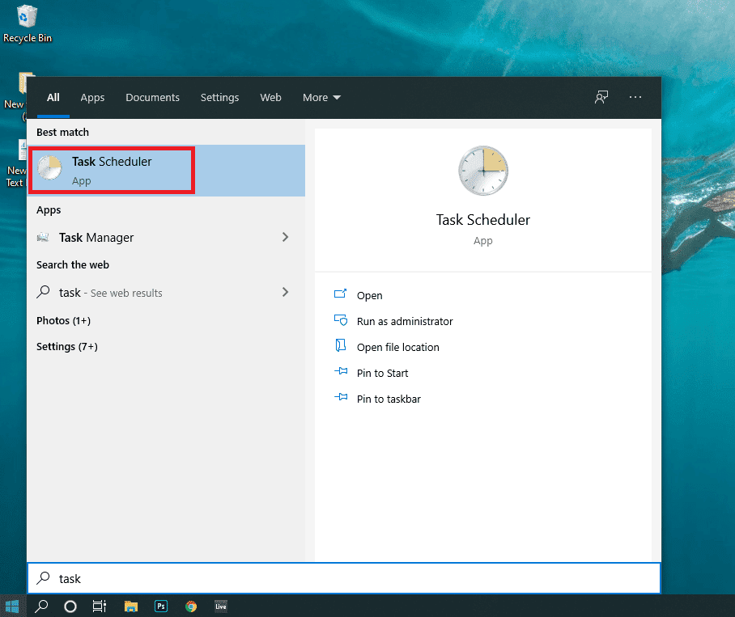735x617 pixels.
Task: Open Task Scheduler best match result
Action: (x=112, y=171)
